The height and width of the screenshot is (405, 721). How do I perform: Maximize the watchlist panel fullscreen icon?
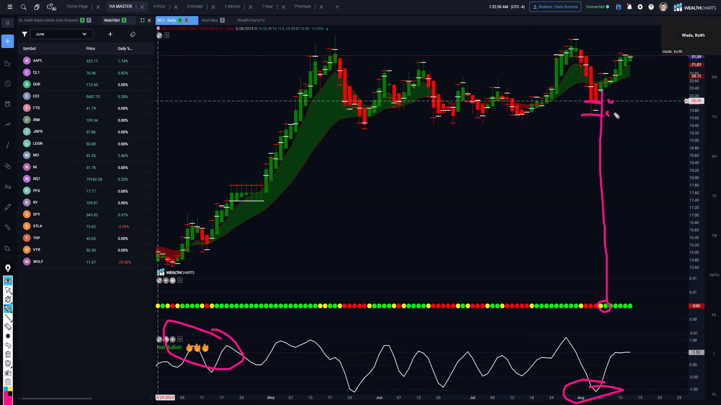142,20
